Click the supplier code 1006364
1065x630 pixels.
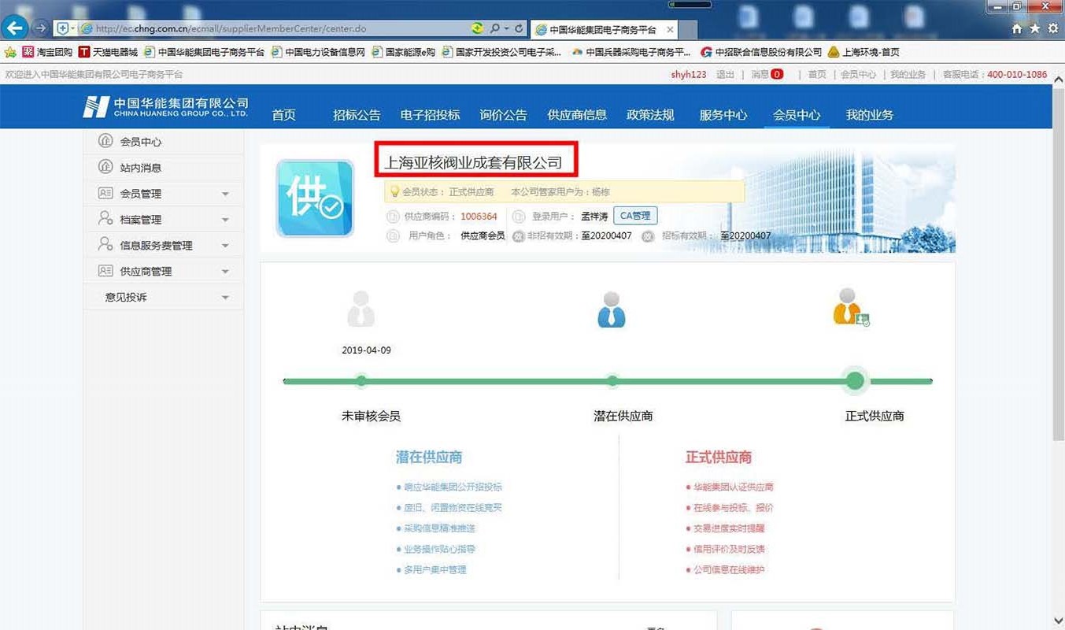click(x=479, y=217)
